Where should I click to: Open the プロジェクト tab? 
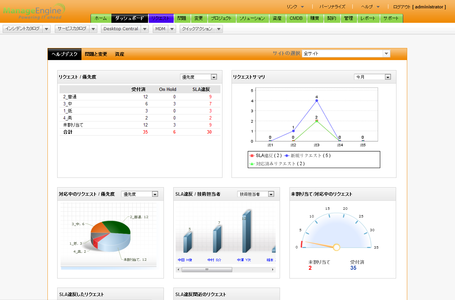click(222, 18)
